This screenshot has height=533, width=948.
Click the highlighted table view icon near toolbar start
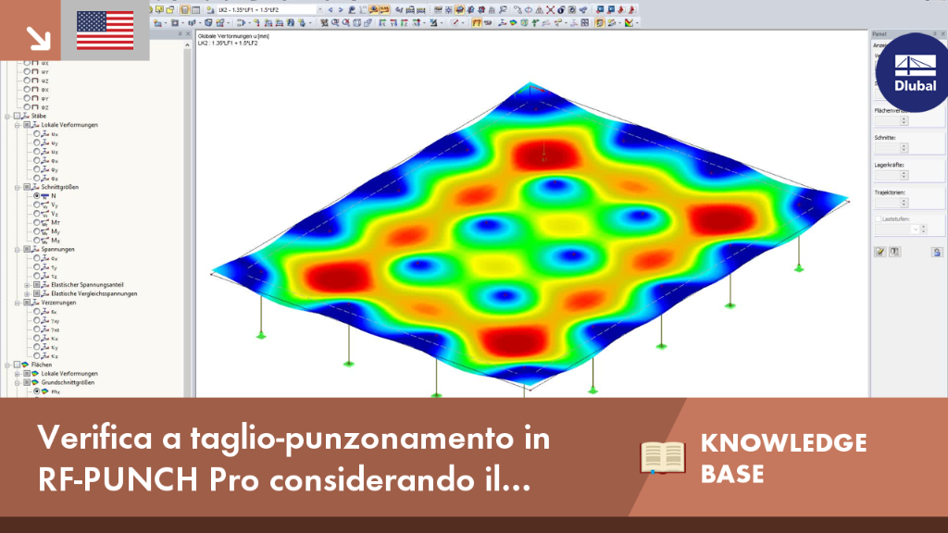[x=185, y=9]
